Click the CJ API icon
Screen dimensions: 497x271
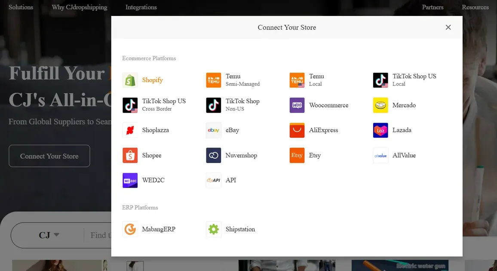tap(213, 180)
